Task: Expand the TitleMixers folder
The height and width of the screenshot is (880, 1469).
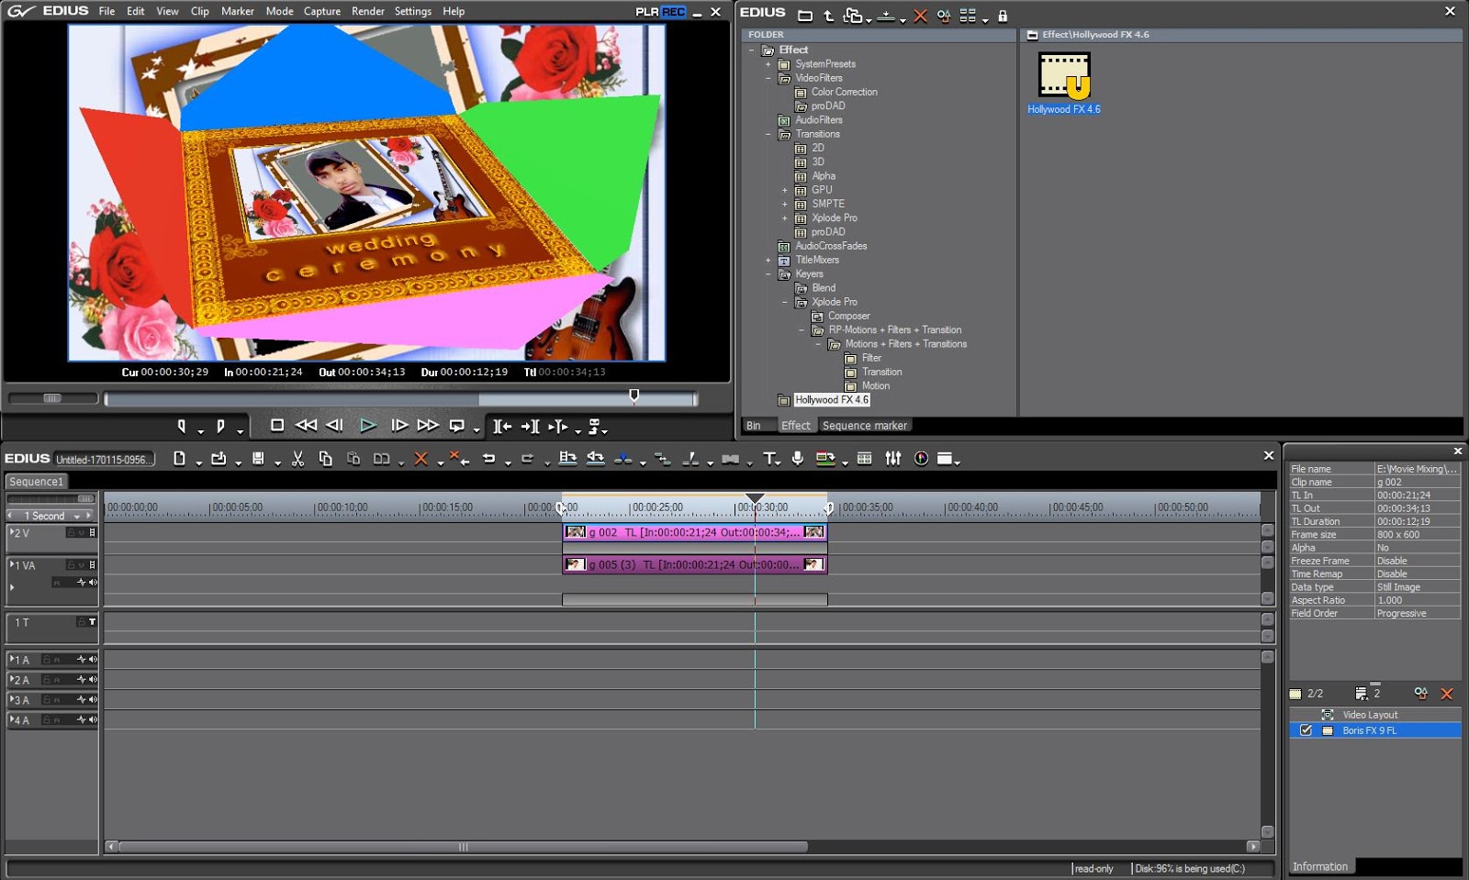Action: (768, 260)
